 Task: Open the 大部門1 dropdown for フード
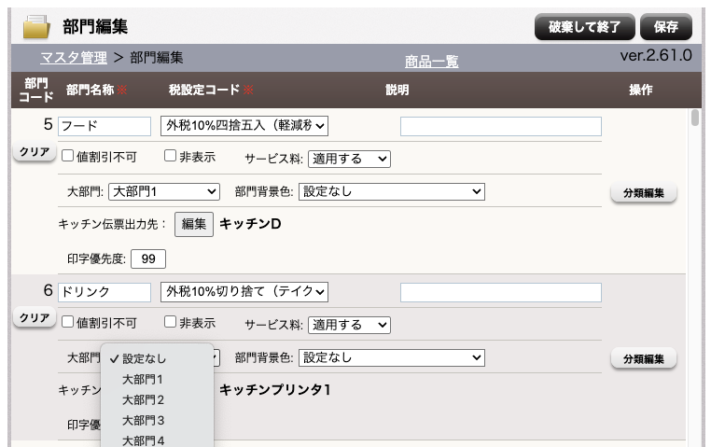[x=163, y=192]
